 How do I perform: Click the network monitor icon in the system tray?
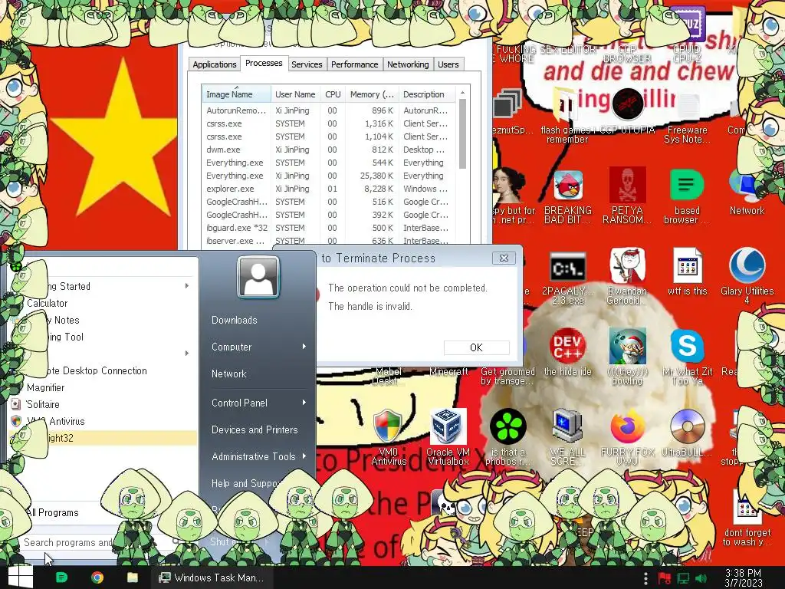click(683, 578)
